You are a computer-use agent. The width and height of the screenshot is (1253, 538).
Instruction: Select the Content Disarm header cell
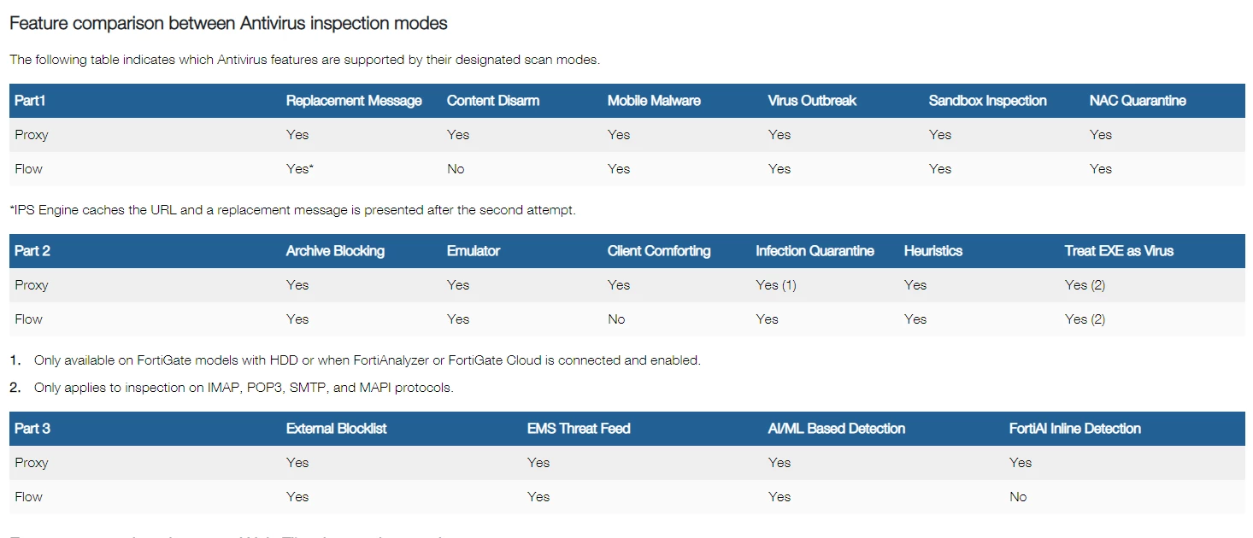493,101
